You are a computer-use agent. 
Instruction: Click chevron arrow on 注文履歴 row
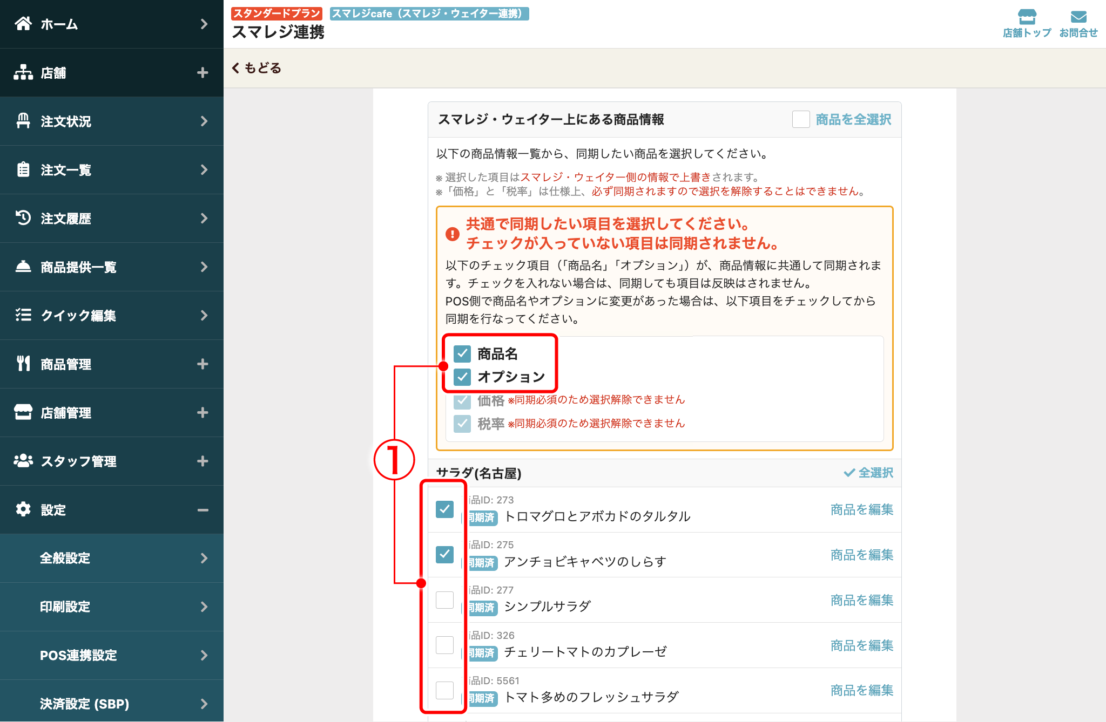point(204,218)
